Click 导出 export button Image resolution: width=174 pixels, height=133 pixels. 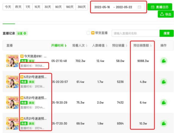(x=166, y=14)
